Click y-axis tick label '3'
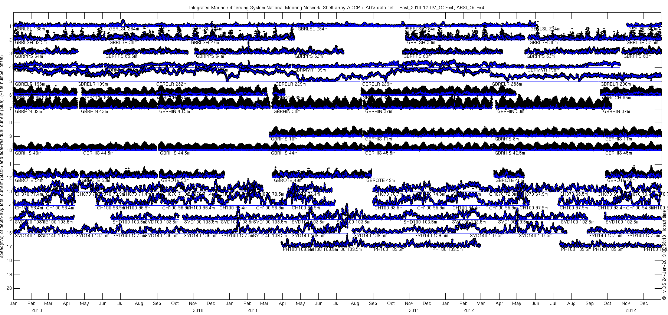Image resolution: width=668 pixels, height=315 pixels. pyautogui.click(x=10, y=54)
